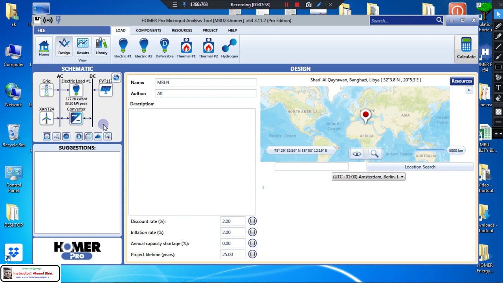
Task: Click the map zoom magnifier button
Action: pos(374,154)
